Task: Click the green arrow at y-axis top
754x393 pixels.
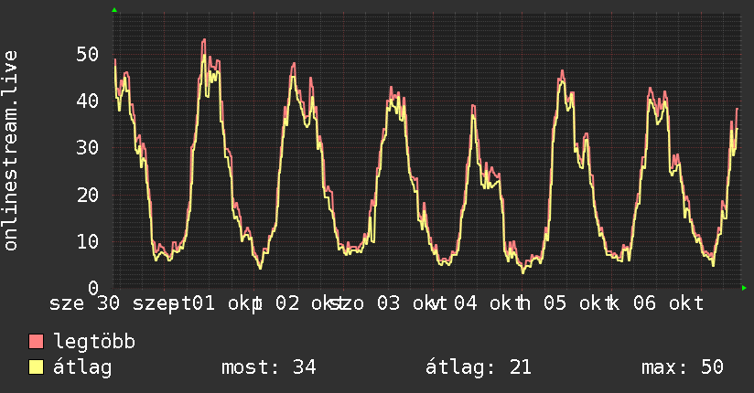Action: coord(114,10)
